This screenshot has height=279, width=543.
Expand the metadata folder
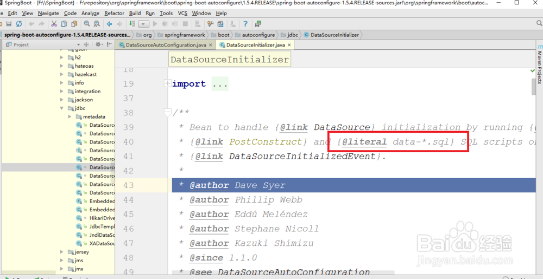70,116
